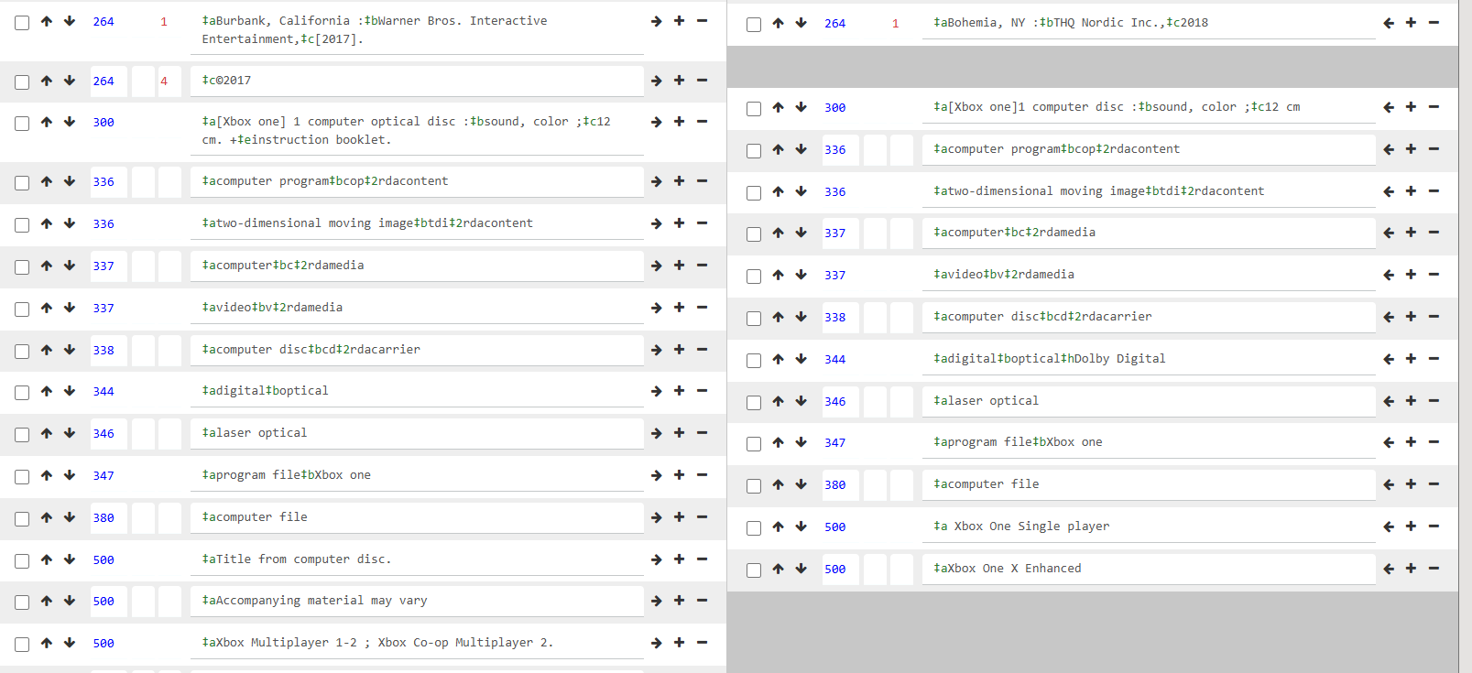
Task: Move left 344 digital optical field up
Action: [x=47, y=391]
